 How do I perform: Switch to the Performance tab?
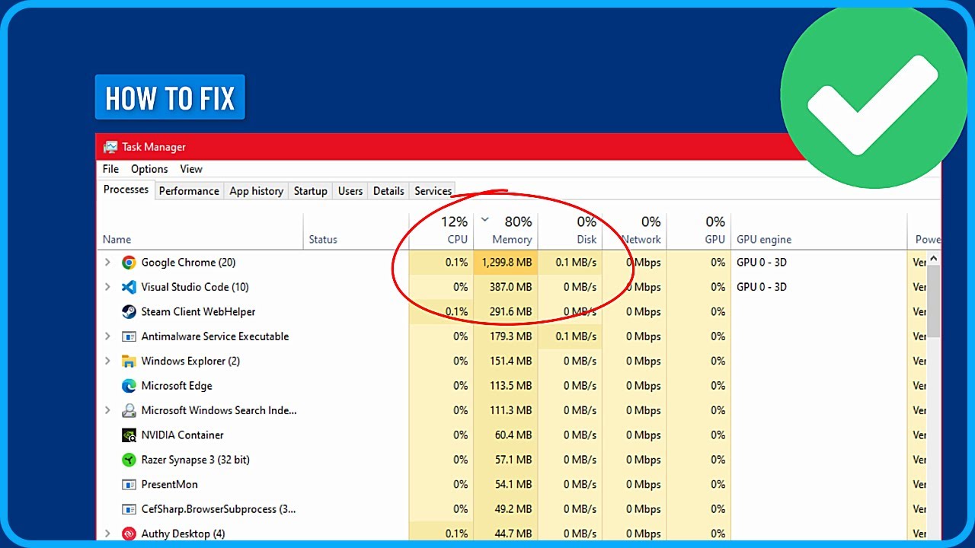[x=189, y=191]
